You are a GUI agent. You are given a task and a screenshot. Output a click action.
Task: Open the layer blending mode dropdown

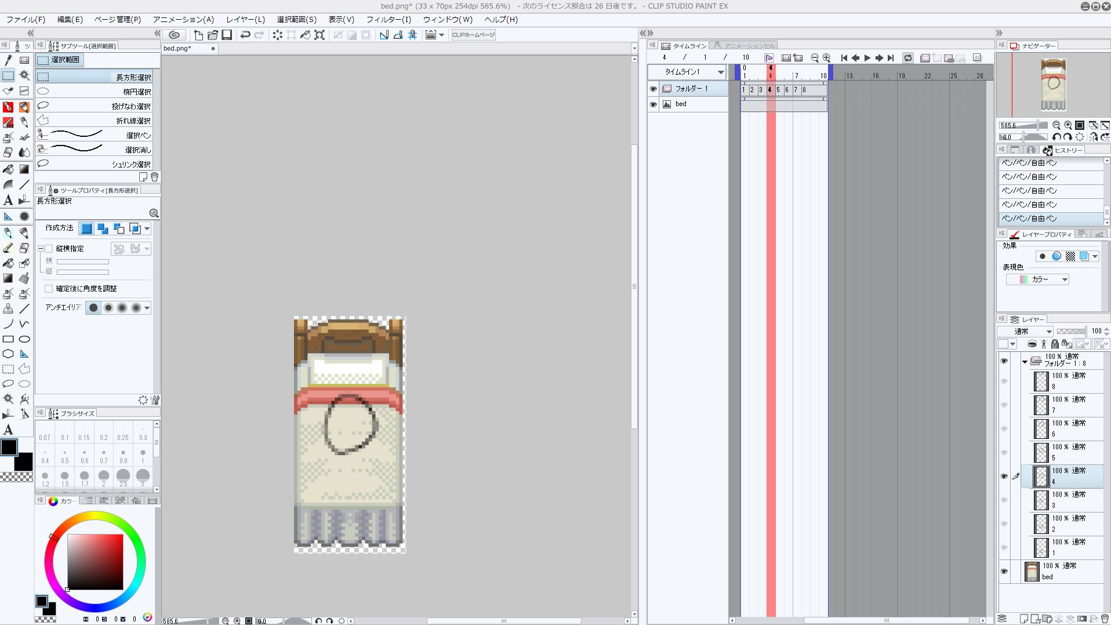click(1025, 332)
